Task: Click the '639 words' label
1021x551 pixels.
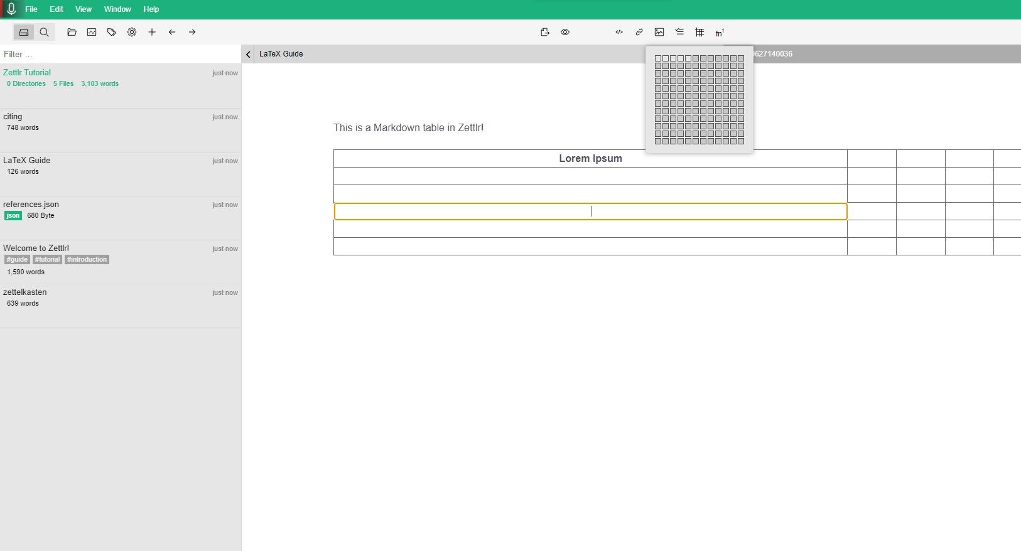Action: (x=23, y=303)
